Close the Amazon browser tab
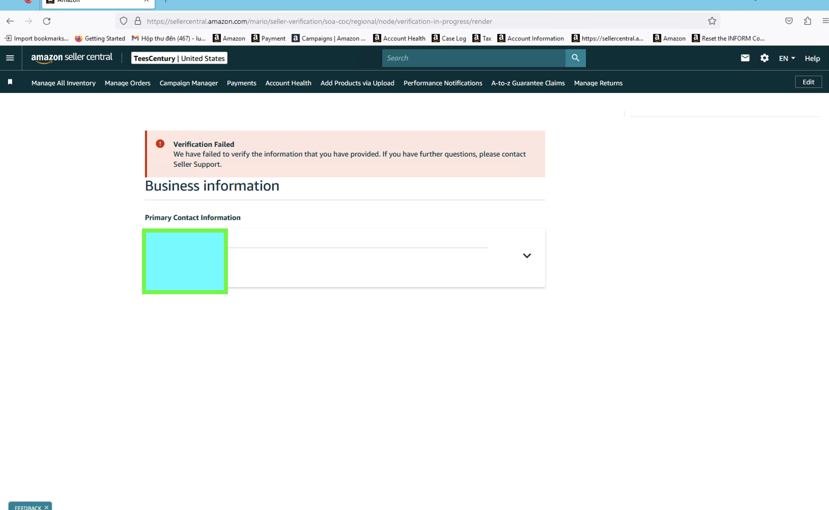829x510 pixels. [x=146, y=1]
